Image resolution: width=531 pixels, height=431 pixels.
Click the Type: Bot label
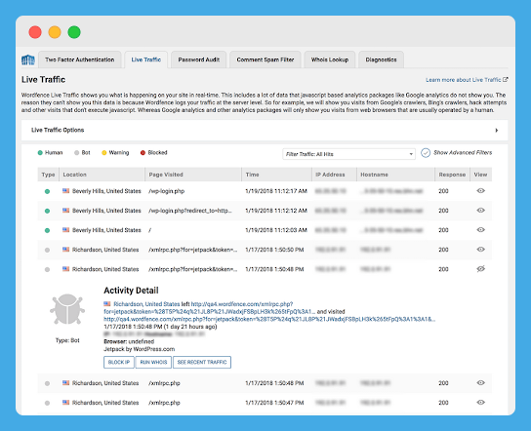click(67, 340)
